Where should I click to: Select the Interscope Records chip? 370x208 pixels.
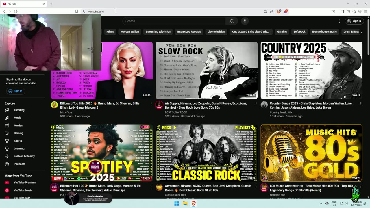pos(189,32)
